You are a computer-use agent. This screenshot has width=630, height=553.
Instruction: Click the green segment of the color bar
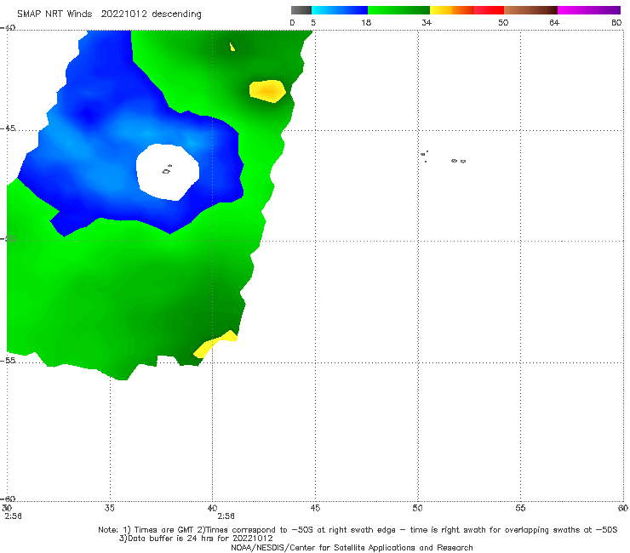click(398, 10)
